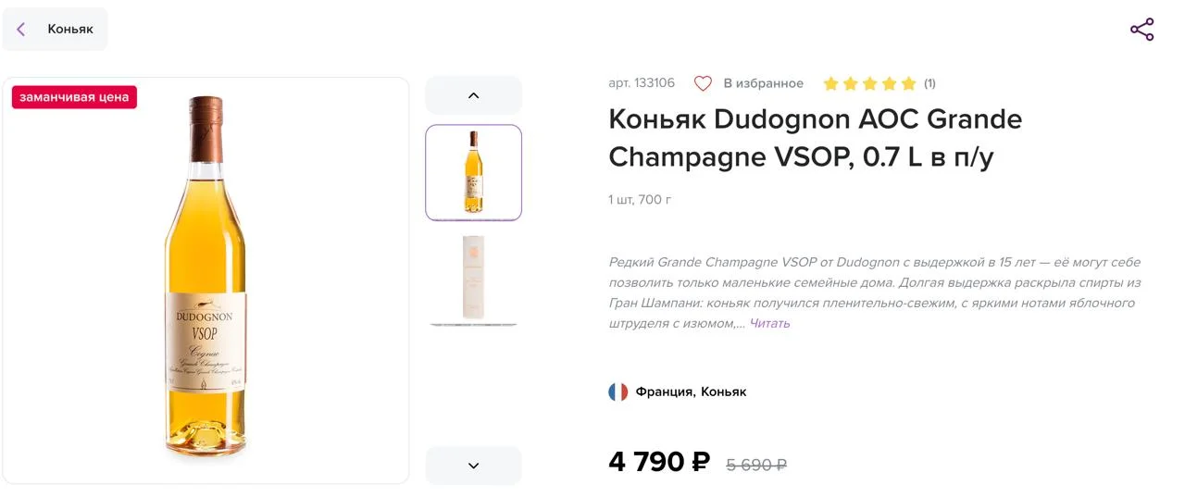The width and height of the screenshot is (1185, 497).
Task: Click the heart favorite icon
Action: (703, 83)
